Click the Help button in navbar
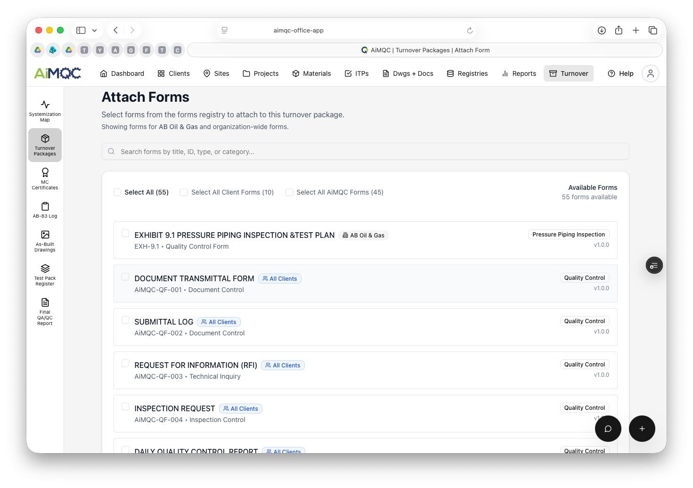The height and width of the screenshot is (488, 693). (x=620, y=73)
